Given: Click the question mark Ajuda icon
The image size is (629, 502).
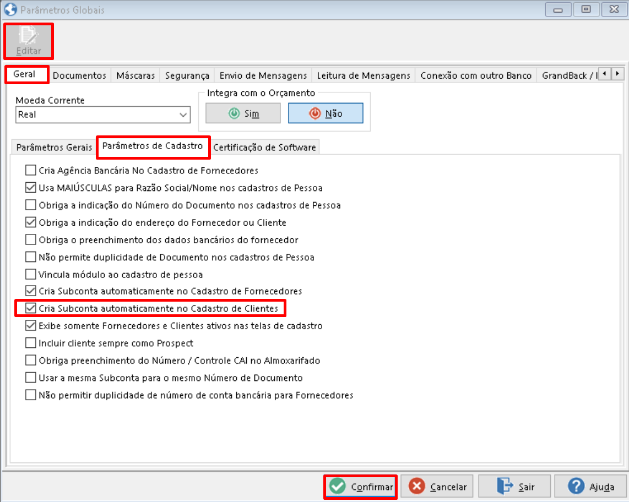Looking at the screenshot, I should click(x=576, y=487).
